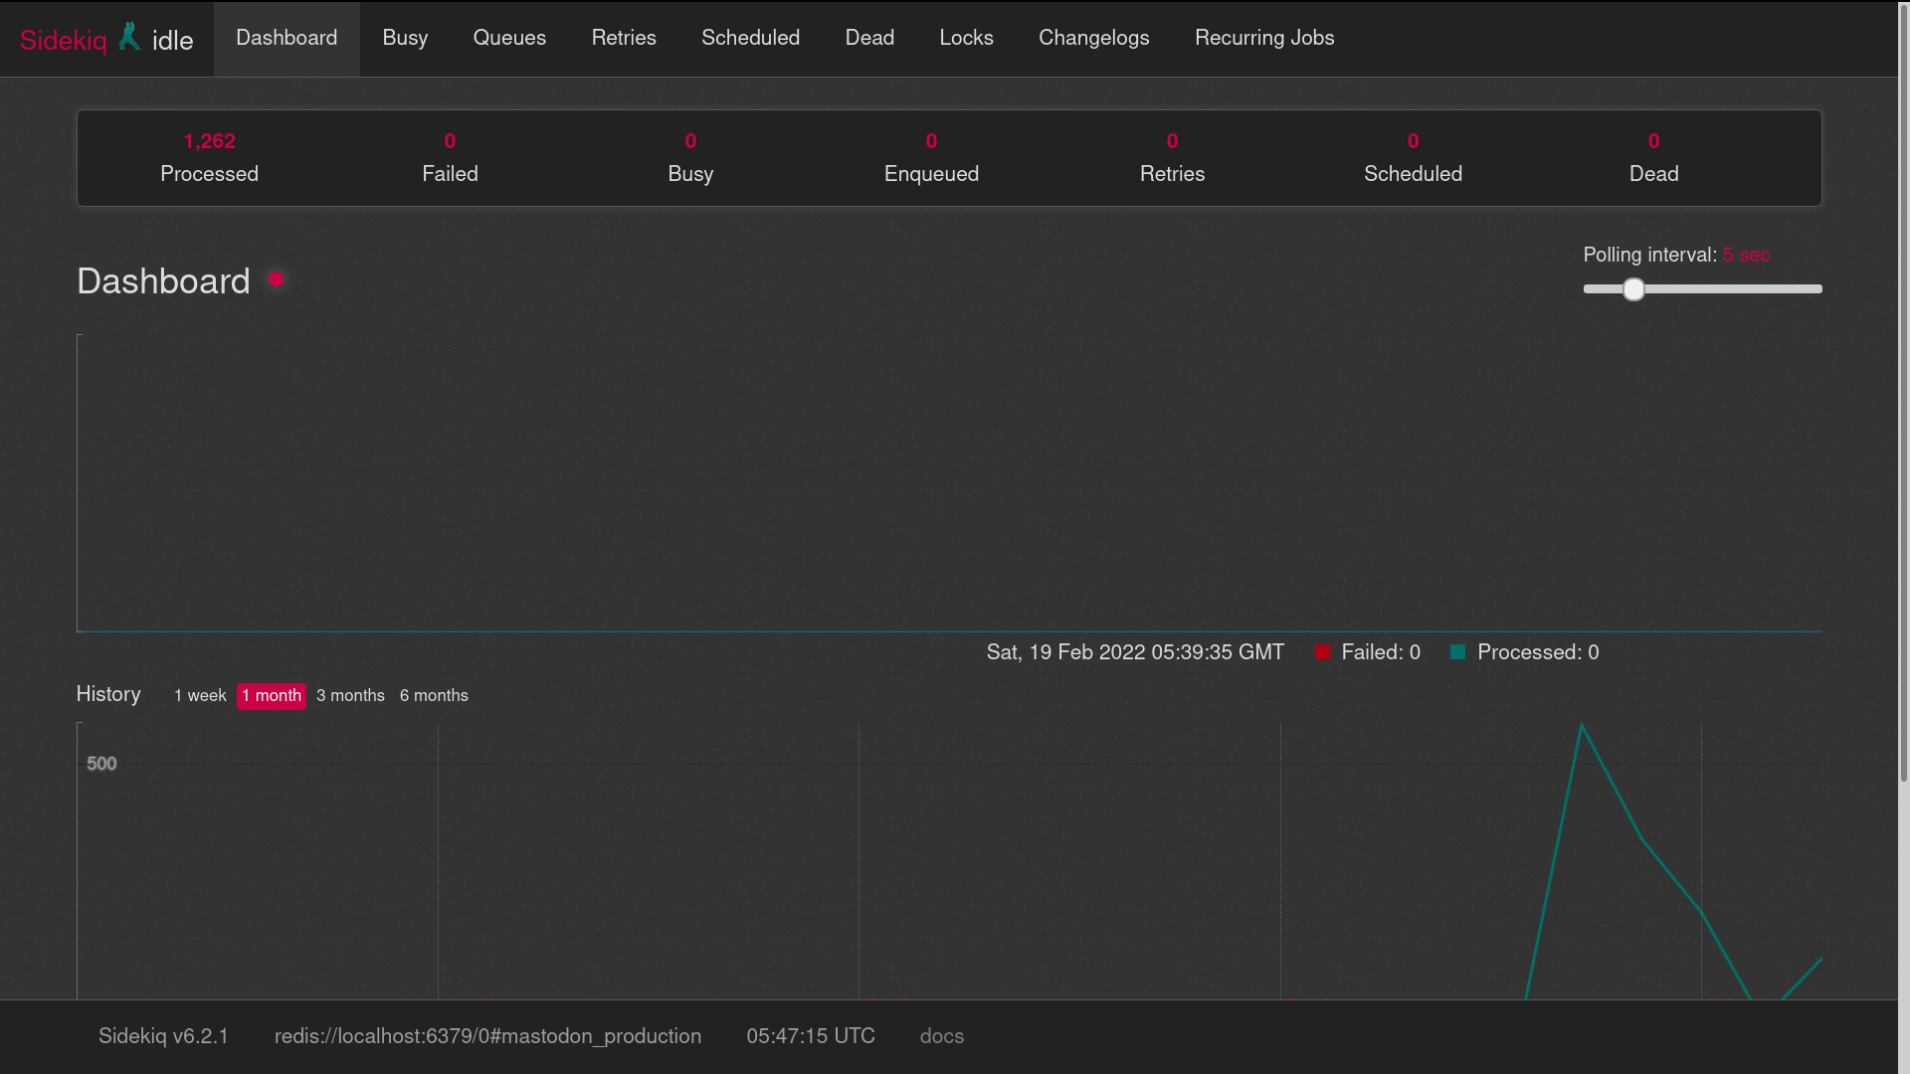Click the Sidekiq kicking figure logo icon

(129, 38)
